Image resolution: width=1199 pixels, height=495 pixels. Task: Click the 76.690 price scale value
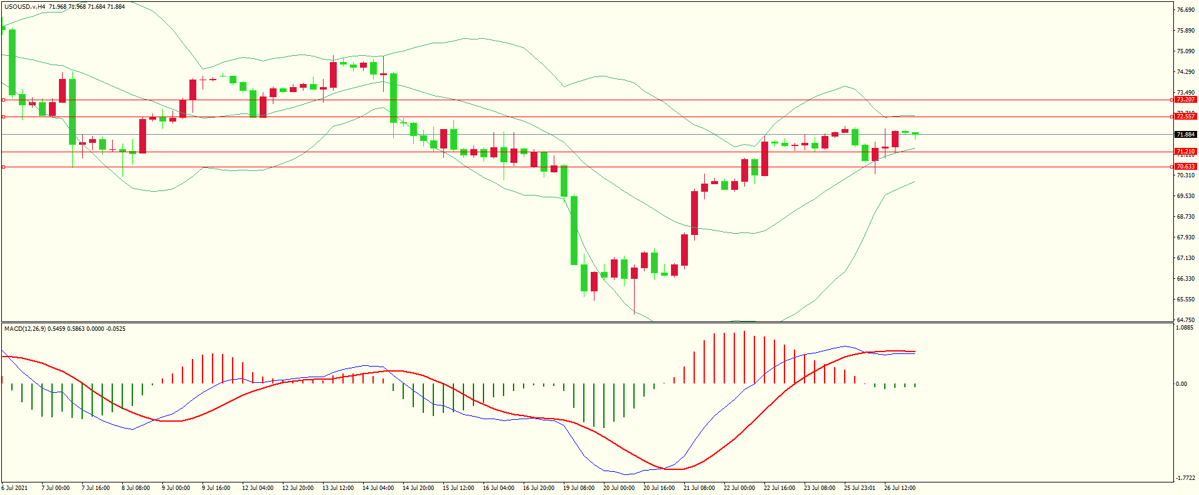[1185, 10]
